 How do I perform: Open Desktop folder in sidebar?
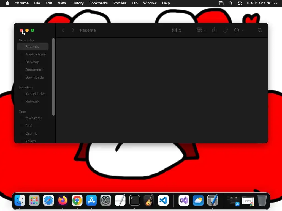pos(33,62)
